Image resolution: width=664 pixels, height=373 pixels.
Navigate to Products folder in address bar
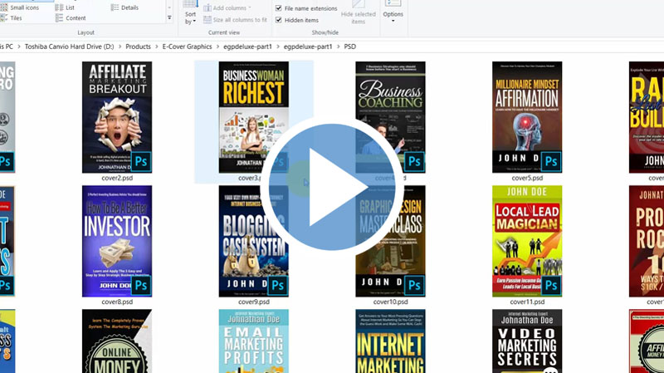(x=138, y=47)
